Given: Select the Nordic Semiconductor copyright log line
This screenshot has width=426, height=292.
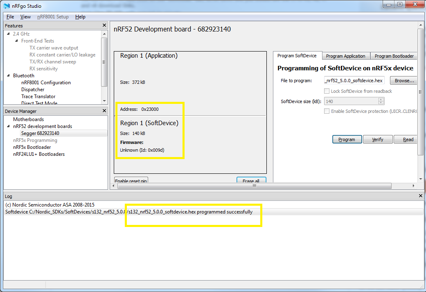Looking at the screenshot, I should click(x=50, y=205).
